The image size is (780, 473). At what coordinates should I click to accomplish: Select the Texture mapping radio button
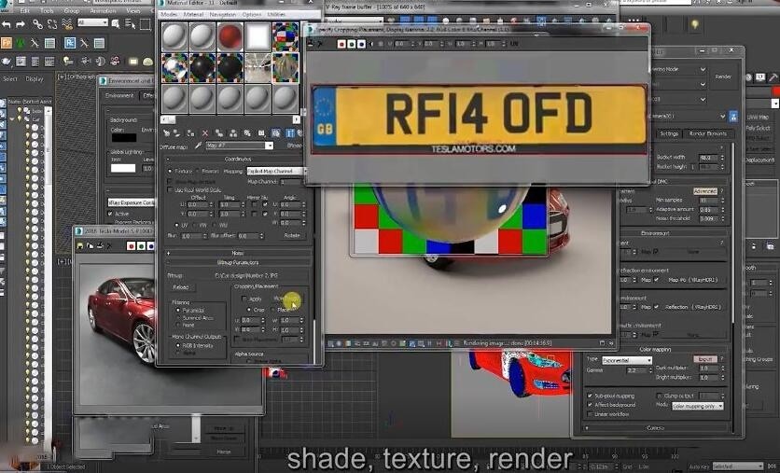pos(170,171)
